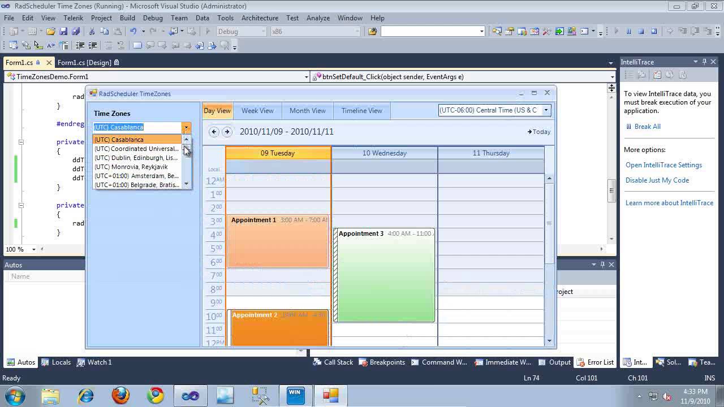Click the Break All pause icon in IntelliTrace
This screenshot has width=724, height=407.
tap(628, 127)
